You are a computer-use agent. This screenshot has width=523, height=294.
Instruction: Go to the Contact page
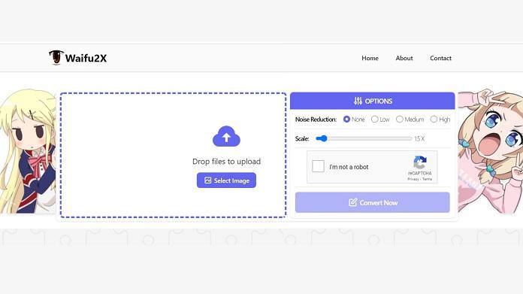point(440,58)
